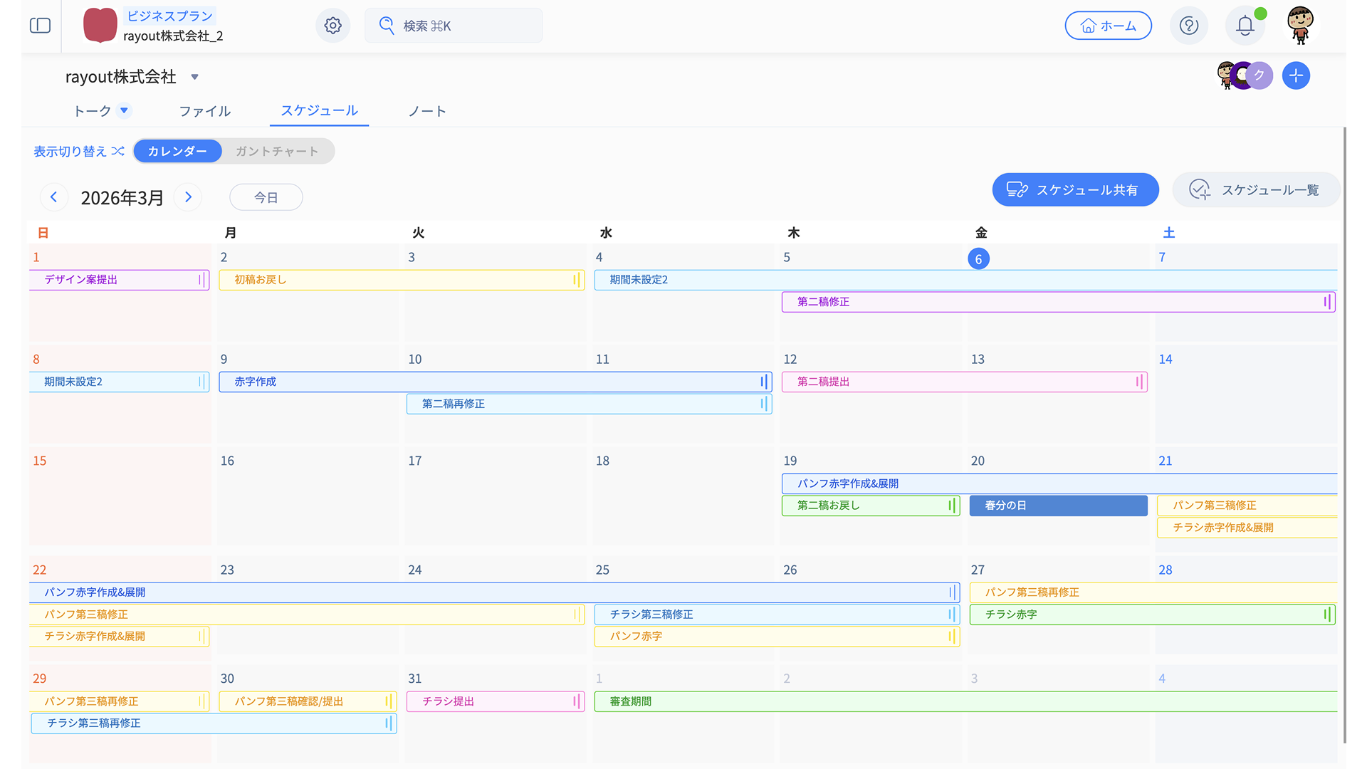Click the search field 検索
The width and height of the screenshot is (1367, 769).
point(454,26)
